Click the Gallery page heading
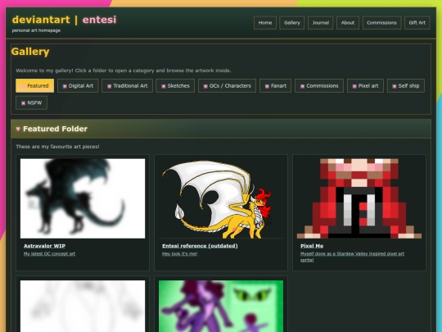442x332 pixels. pyautogui.click(x=30, y=52)
